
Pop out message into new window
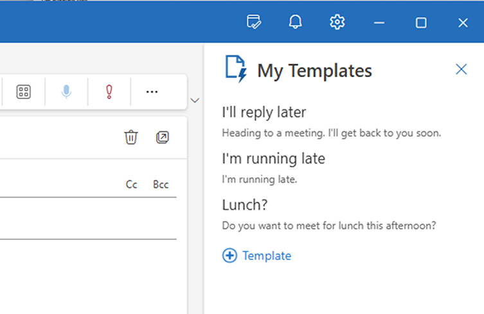coord(163,138)
